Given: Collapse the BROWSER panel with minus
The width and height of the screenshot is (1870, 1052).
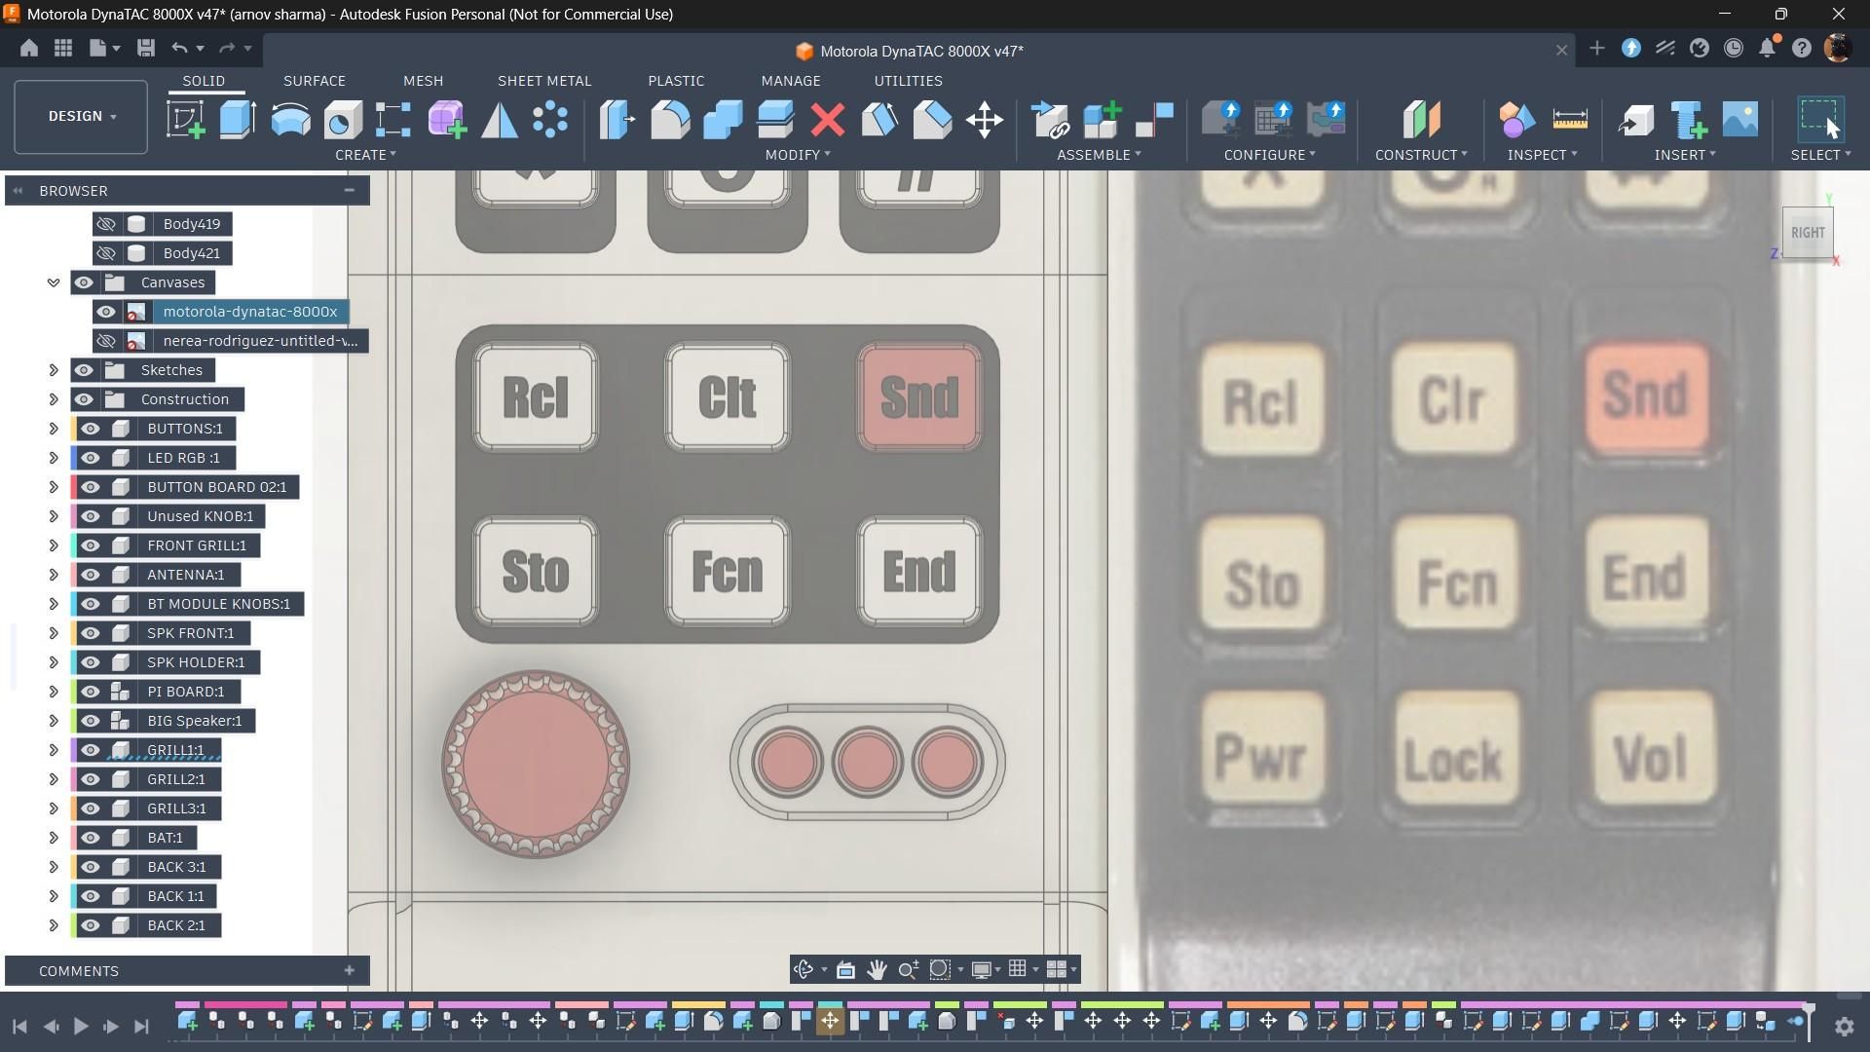Looking at the screenshot, I should coord(349,191).
